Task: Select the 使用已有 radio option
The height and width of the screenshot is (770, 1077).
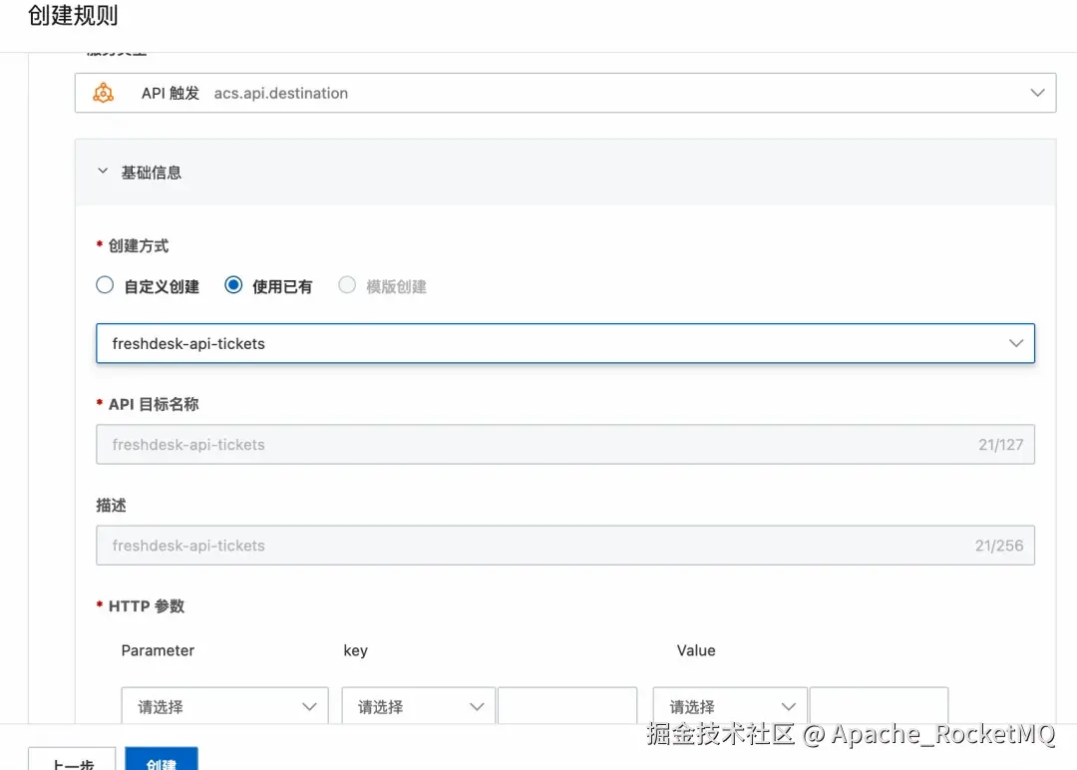Action: click(x=233, y=285)
